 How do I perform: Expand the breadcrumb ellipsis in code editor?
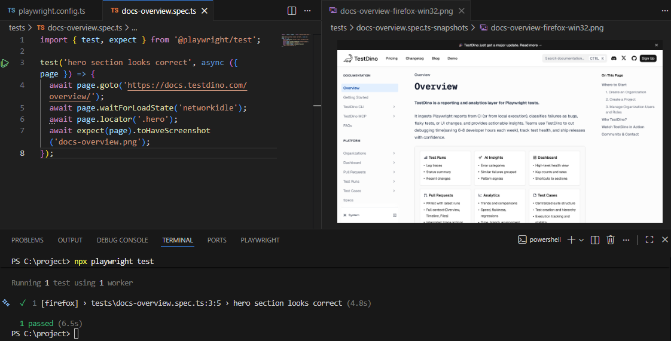pyautogui.click(x=135, y=27)
